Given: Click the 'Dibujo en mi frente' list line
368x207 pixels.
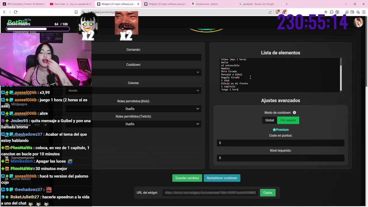Looking at the screenshot, I should pyautogui.click(x=234, y=83).
